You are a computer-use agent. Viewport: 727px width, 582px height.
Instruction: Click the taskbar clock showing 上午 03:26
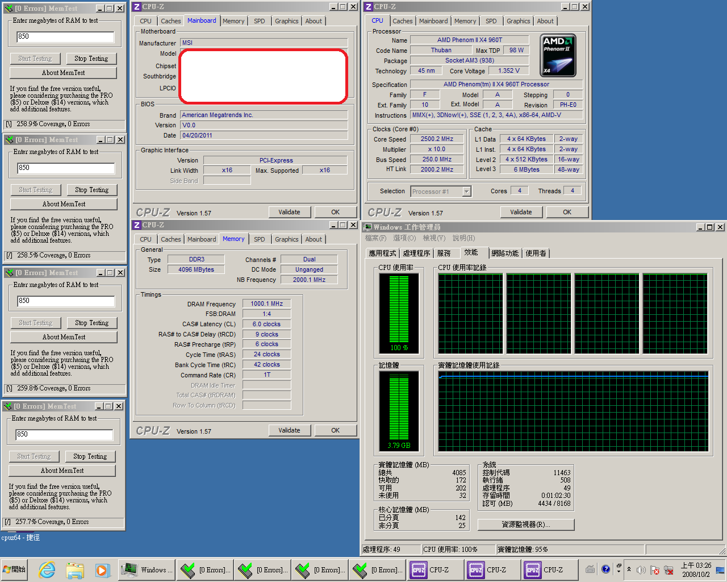click(696, 569)
